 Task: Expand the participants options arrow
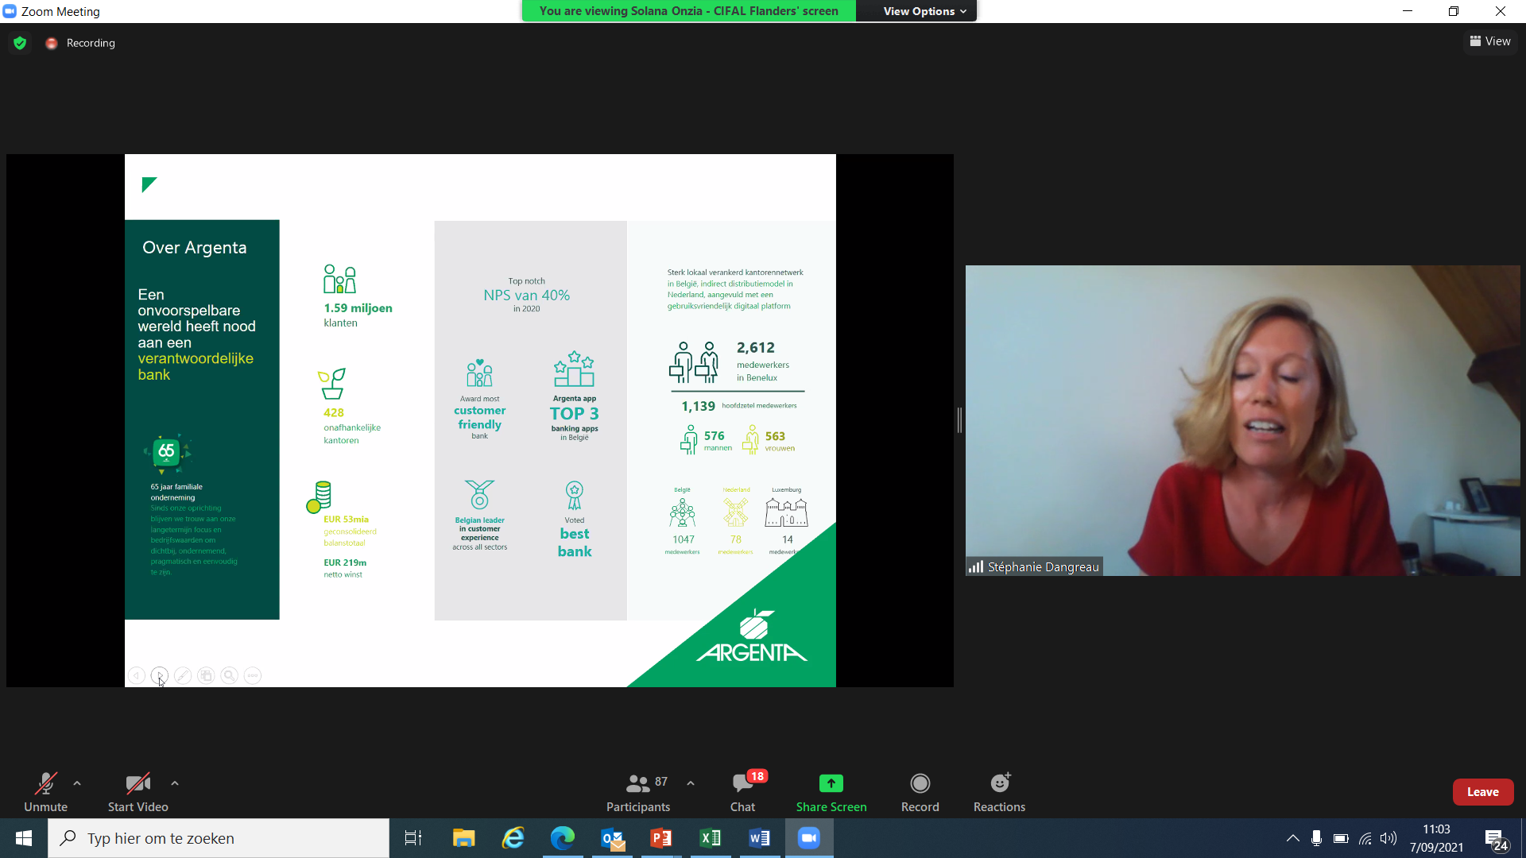691,783
